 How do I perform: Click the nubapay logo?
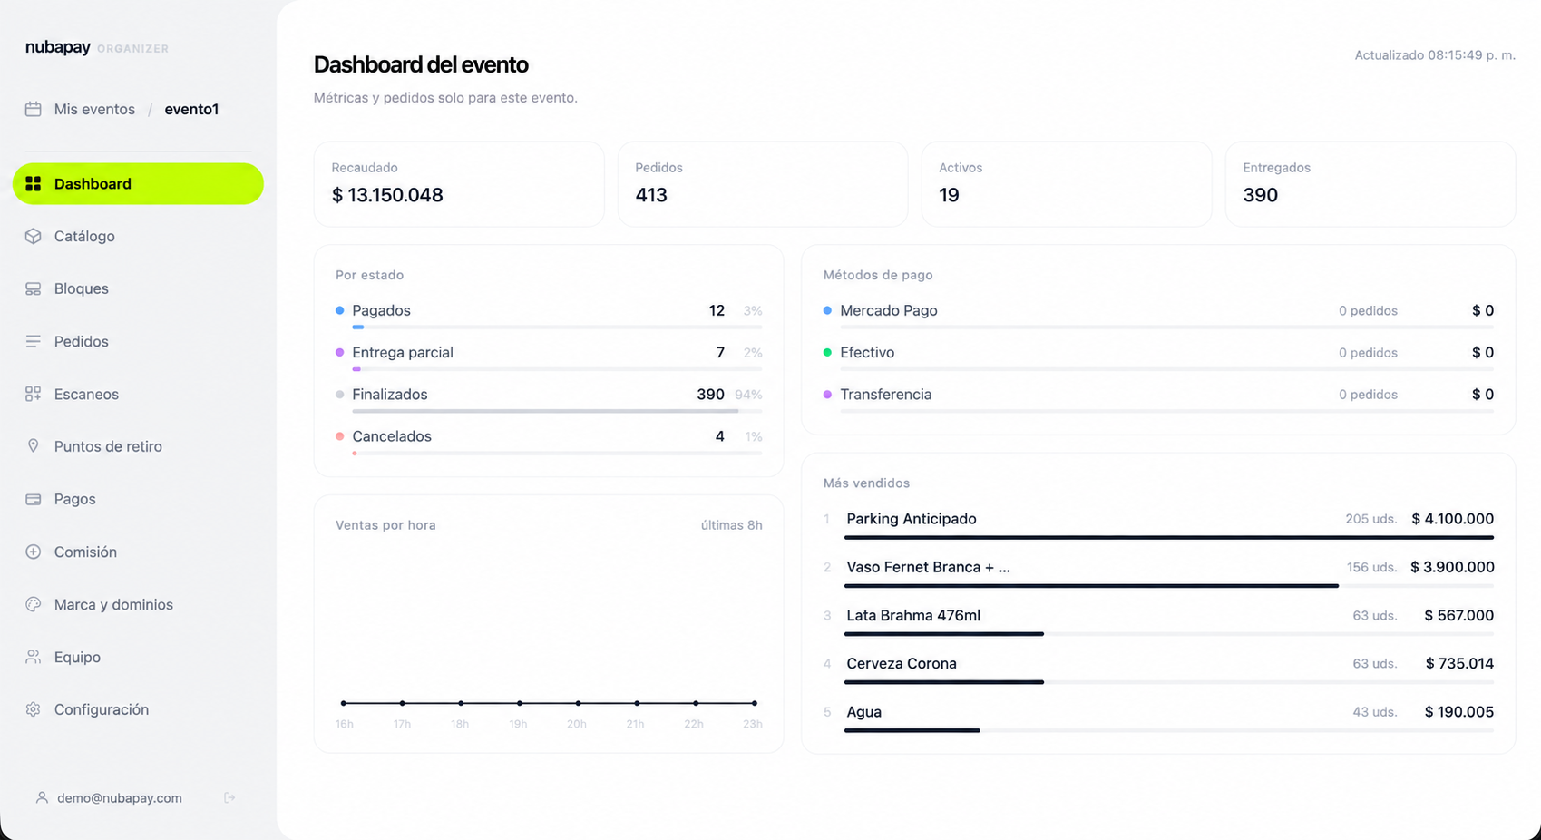point(58,47)
